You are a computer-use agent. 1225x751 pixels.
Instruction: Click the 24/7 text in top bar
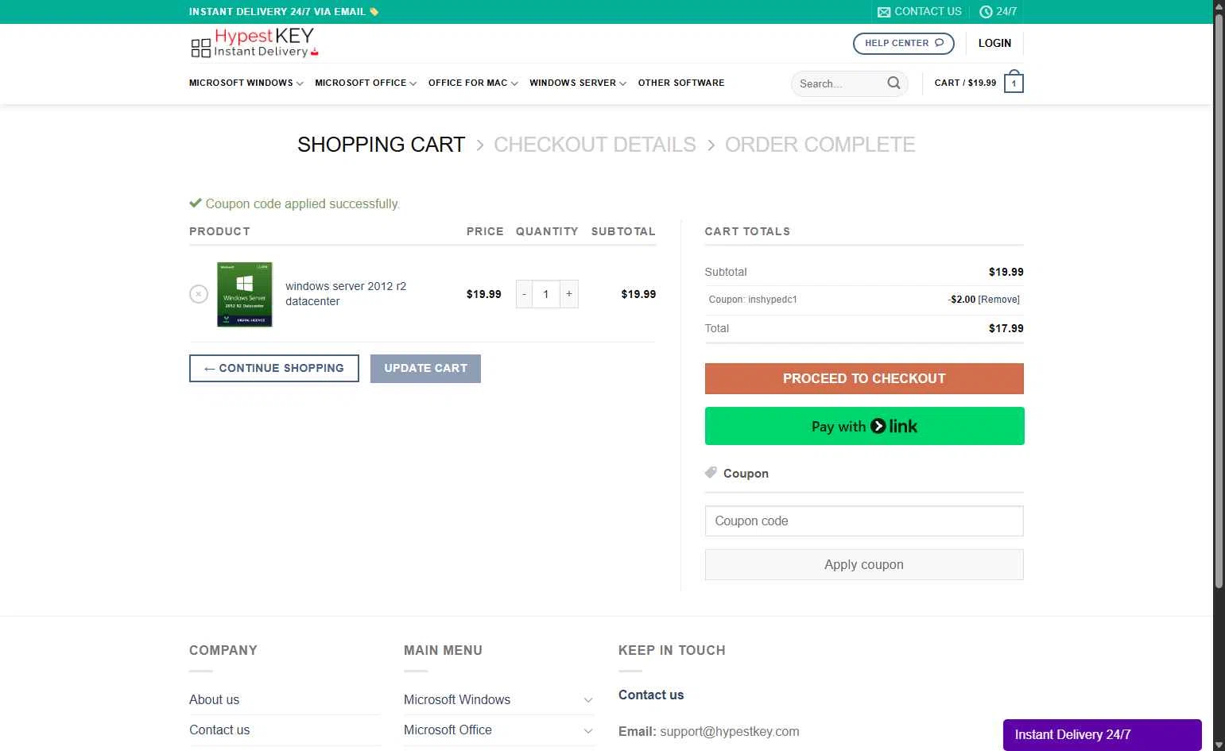click(1006, 12)
